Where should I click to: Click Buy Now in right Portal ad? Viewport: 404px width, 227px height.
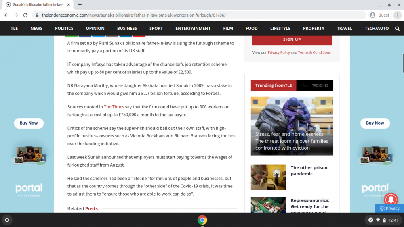[x=375, y=123]
